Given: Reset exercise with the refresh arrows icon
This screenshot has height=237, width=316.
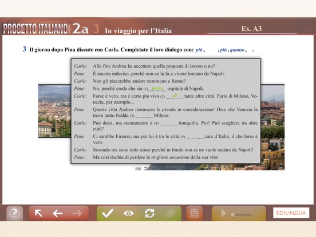Looking at the screenshot, I should (149, 213).
